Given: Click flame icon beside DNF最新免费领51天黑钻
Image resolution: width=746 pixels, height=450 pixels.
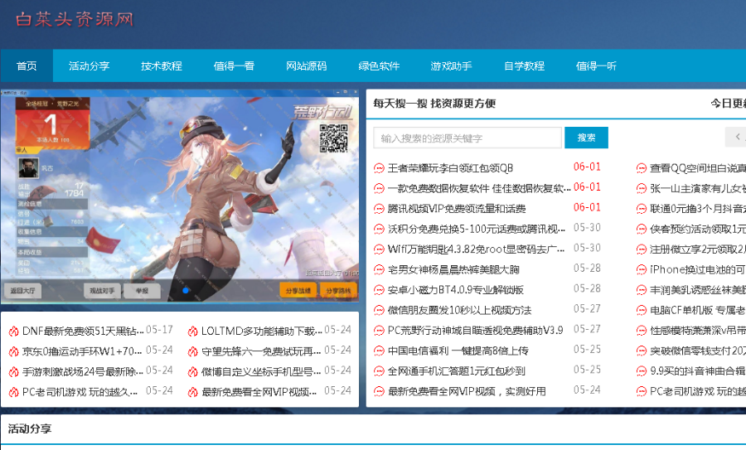Looking at the screenshot, I should [x=14, y=331].
